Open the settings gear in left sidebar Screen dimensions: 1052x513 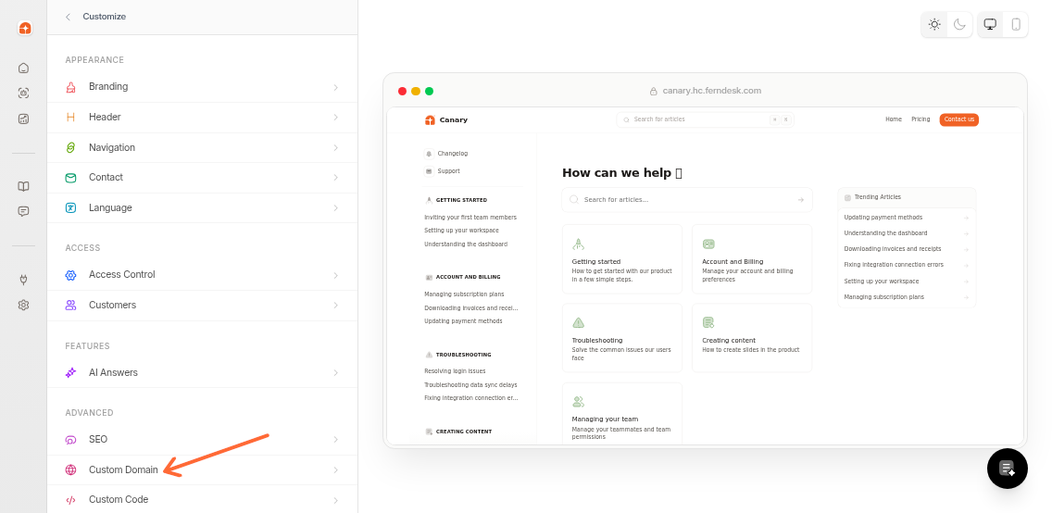point(23,305)
